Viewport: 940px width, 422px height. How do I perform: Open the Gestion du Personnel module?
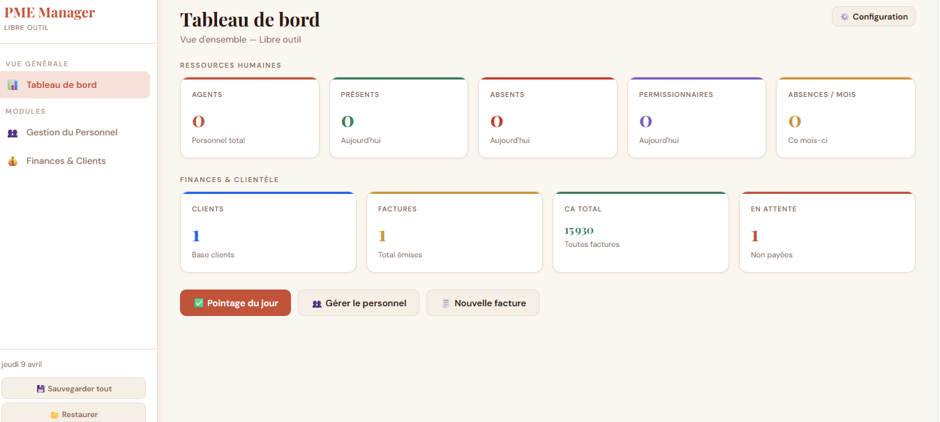72,133
